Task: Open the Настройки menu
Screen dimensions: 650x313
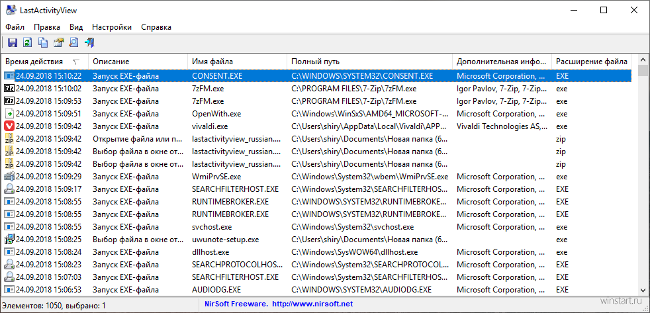Action: tap(112, 27)
